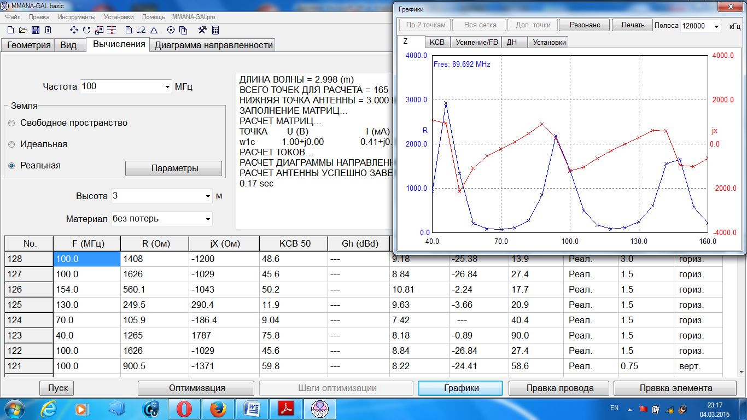The height and width of the screenshot is (420, 747).
Task: Click the text page toolbar icon
Action: click(129, 30)
